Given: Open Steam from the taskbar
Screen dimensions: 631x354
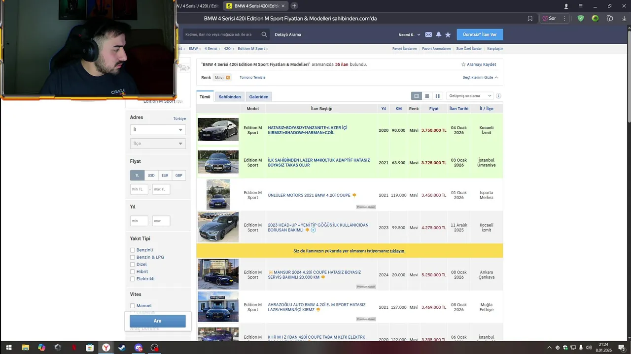Looking at the screenshot, I should (x=122, y=348).
